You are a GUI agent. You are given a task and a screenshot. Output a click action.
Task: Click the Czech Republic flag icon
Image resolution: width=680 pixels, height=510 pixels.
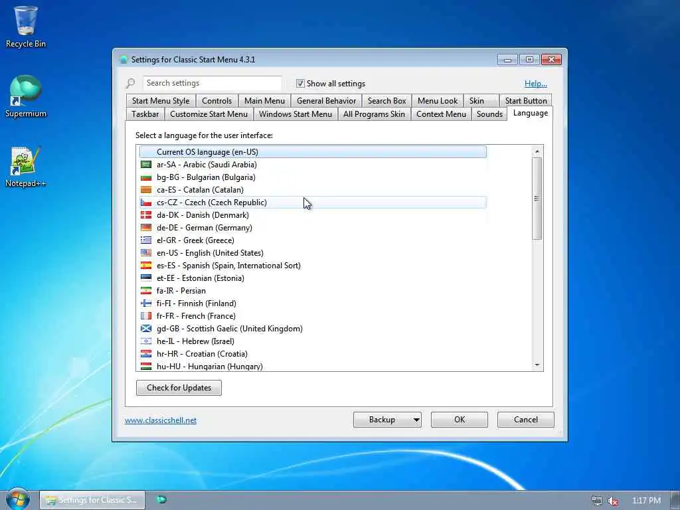click(146, 202)
